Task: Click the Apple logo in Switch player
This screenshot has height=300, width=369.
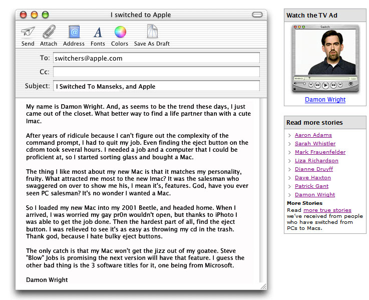Action: [x=294, y=89]
